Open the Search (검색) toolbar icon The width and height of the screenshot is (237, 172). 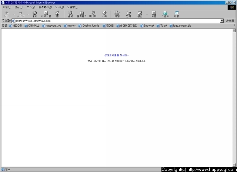(x=70, y=14)
